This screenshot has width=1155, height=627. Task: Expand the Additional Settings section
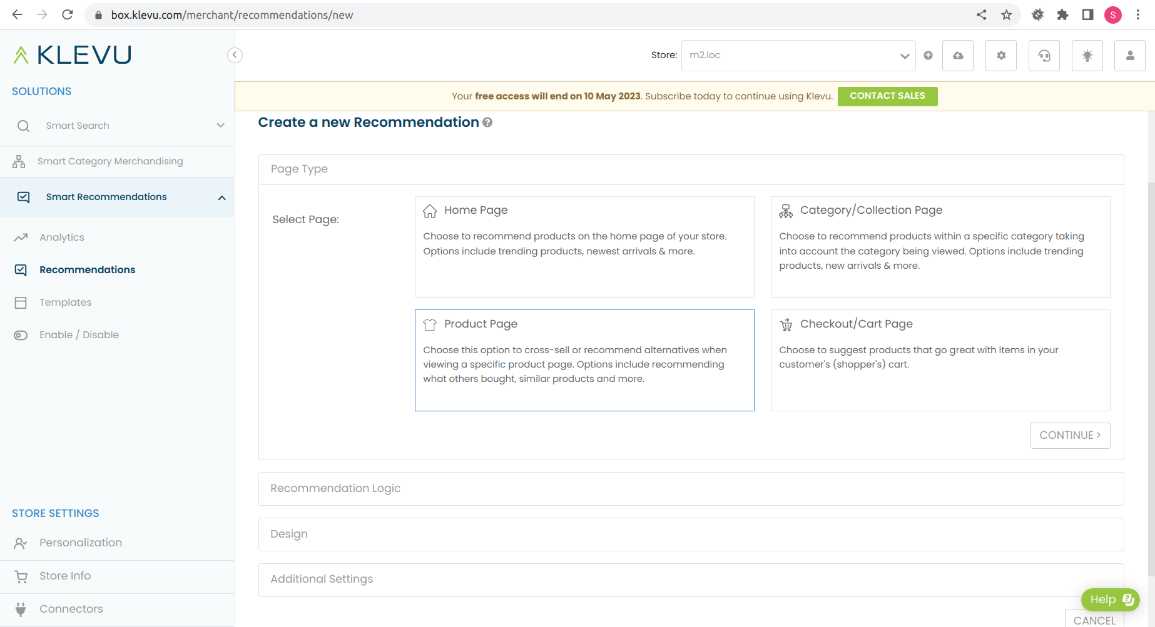[x=691, y=579]
